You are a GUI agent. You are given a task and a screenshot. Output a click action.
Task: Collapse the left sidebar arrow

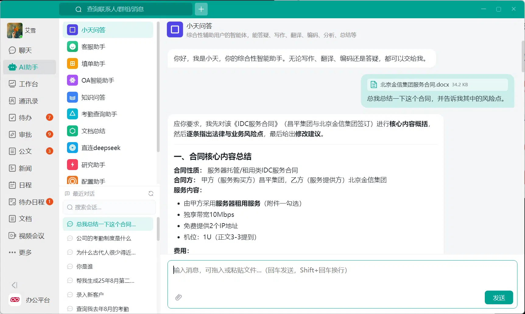(14, 285)
